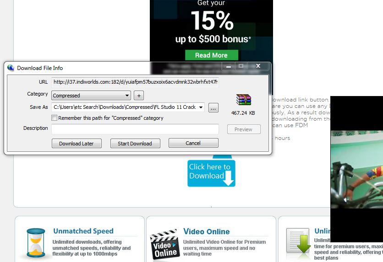Click the green Read More ad button
Viewport: 383px width, 262px height.
[211, 55]
